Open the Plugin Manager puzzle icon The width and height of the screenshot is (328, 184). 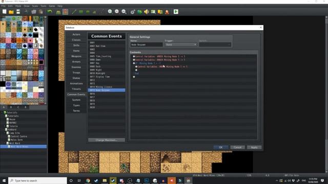tap(139, 12)
